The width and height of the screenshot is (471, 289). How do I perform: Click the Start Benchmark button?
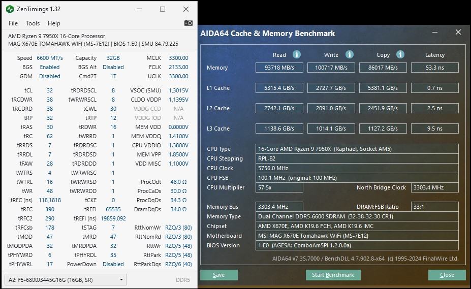tap(333, 275)
